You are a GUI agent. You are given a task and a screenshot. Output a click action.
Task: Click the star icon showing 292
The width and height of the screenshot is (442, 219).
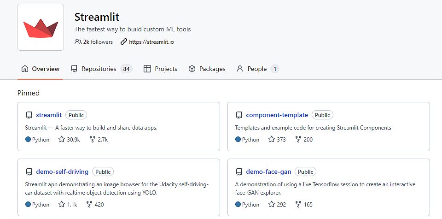[272, 204]
